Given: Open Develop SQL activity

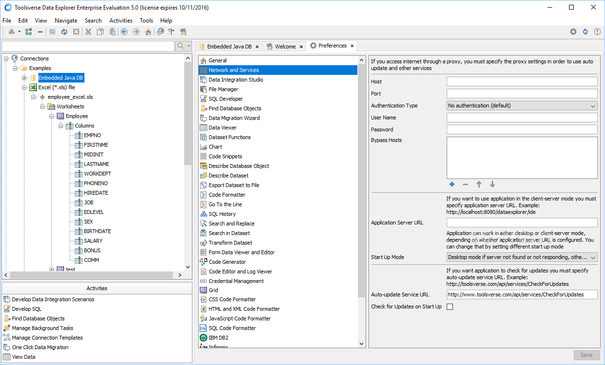Looking at the screenshot, I should 26,309.
